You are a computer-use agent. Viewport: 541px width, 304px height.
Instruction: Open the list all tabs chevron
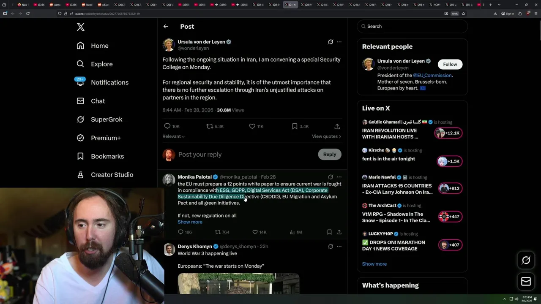click(499, 5)
